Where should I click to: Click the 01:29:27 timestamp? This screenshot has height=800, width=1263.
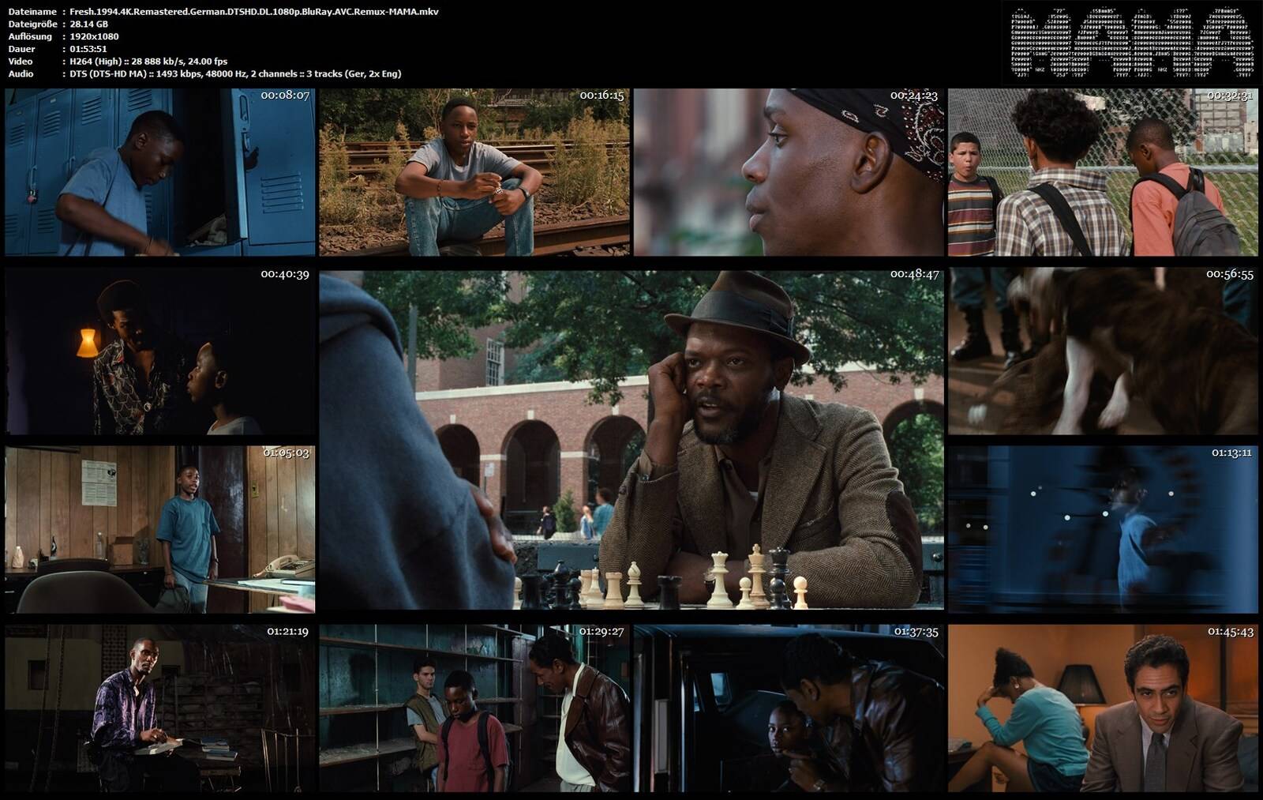(x=602, y=631)
